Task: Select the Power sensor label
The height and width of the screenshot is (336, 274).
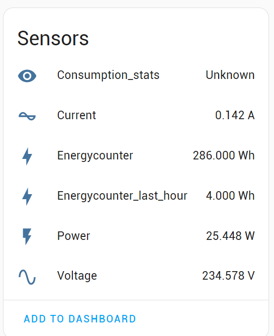Action: click(73, 236)
